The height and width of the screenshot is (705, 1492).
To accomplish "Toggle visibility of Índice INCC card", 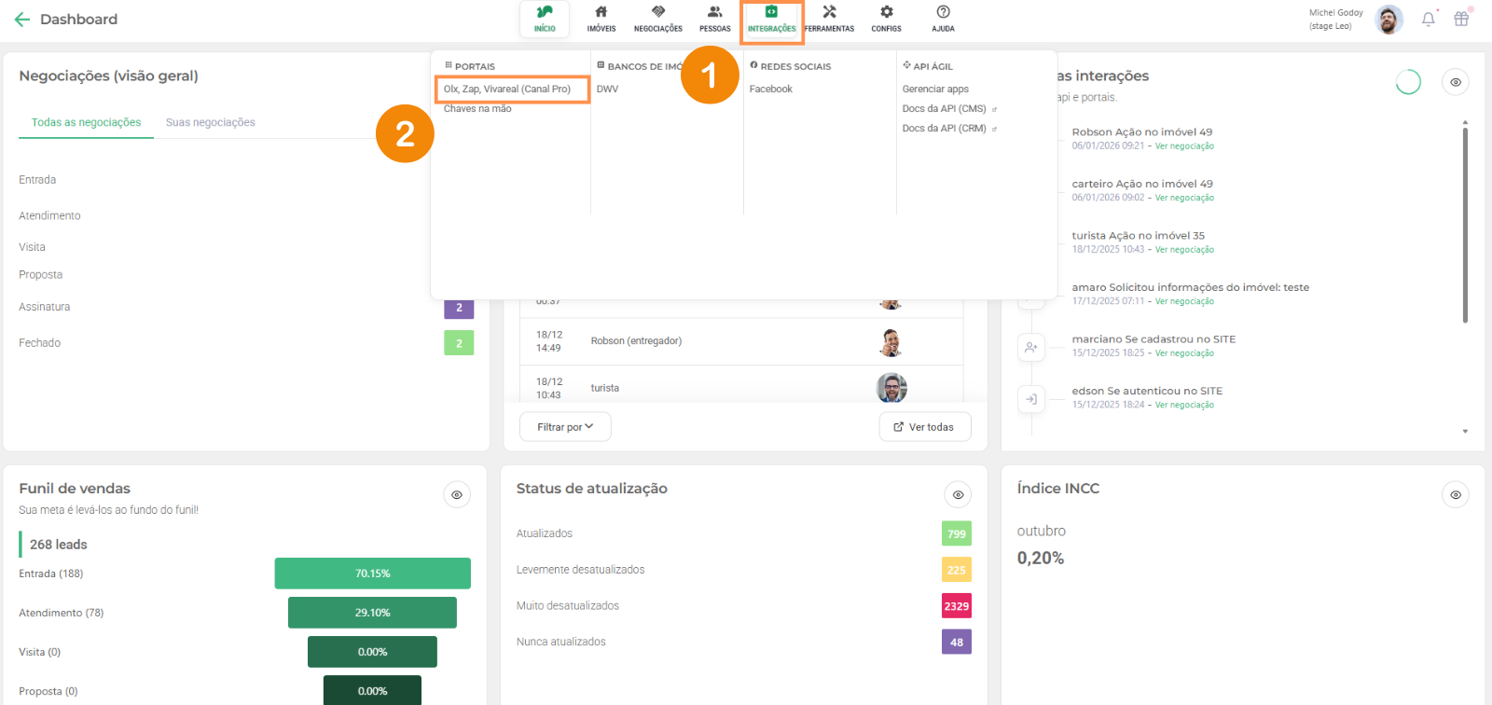I will pyautogui.click(x=1455, y=495).
